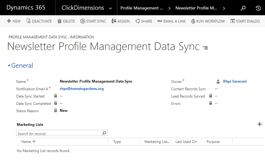This screenshot has height=167, width=265.
Task: Click the DEACTIVATE command label
Action: [42, 21]
